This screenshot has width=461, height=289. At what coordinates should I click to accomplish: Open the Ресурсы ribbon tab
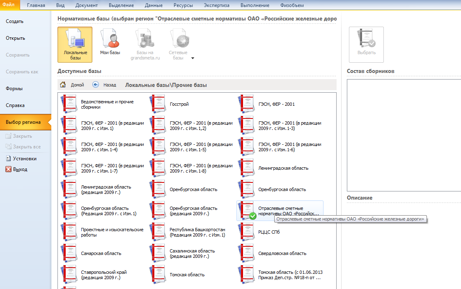[183, 5]
